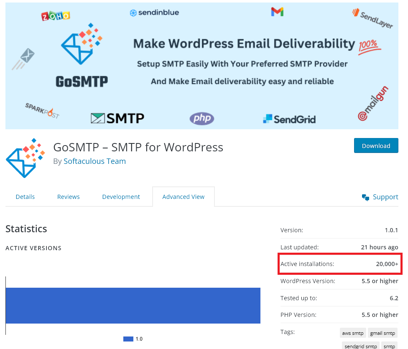This screenshot has height=349, width=408.
Task: Open the Development tab
Action: pyautogui.click(x=121, y=197)
